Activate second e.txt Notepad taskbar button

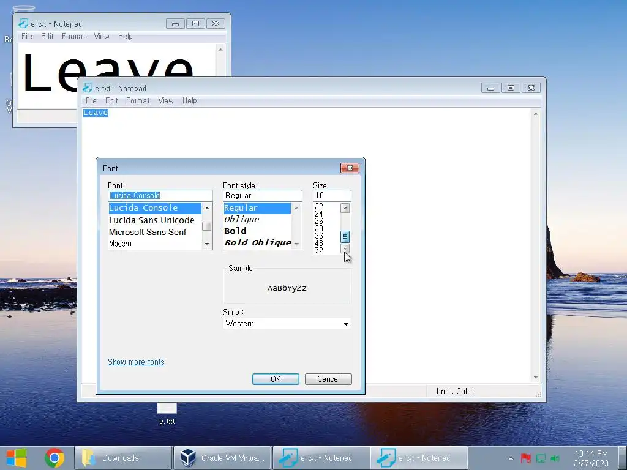(x=419, y=458)
